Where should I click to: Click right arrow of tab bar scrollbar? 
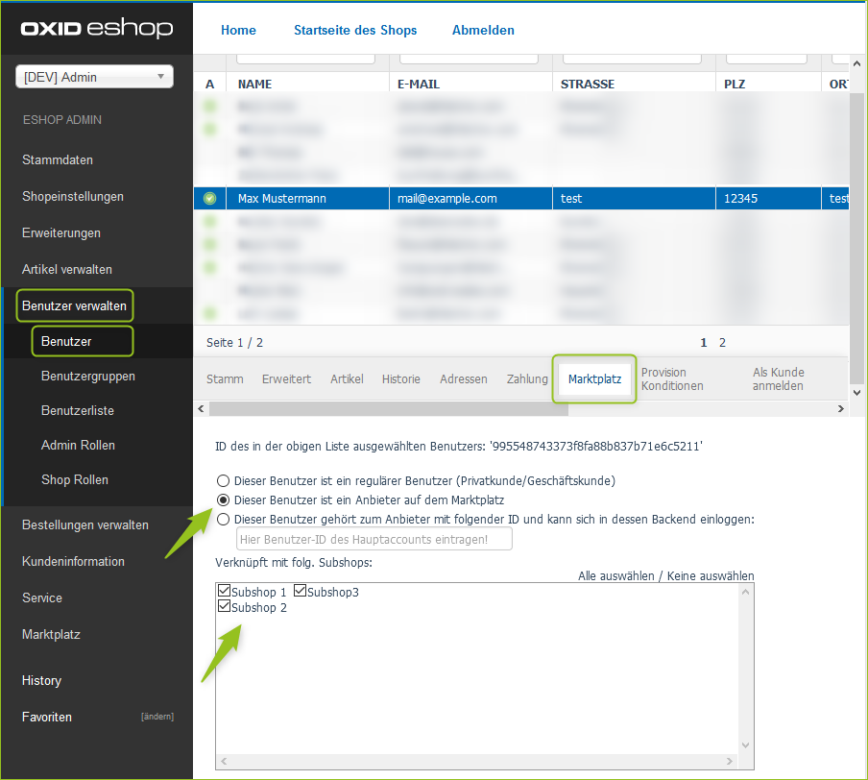841,409
